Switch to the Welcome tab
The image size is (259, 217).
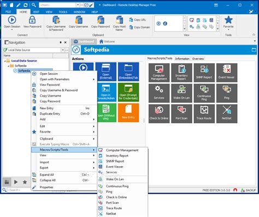point(107,41)
